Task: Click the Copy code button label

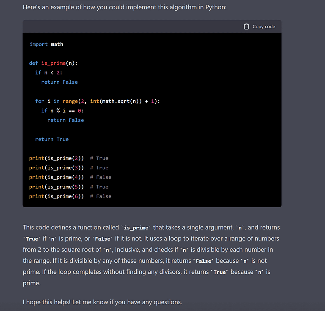Action: (x=264, y=27)
